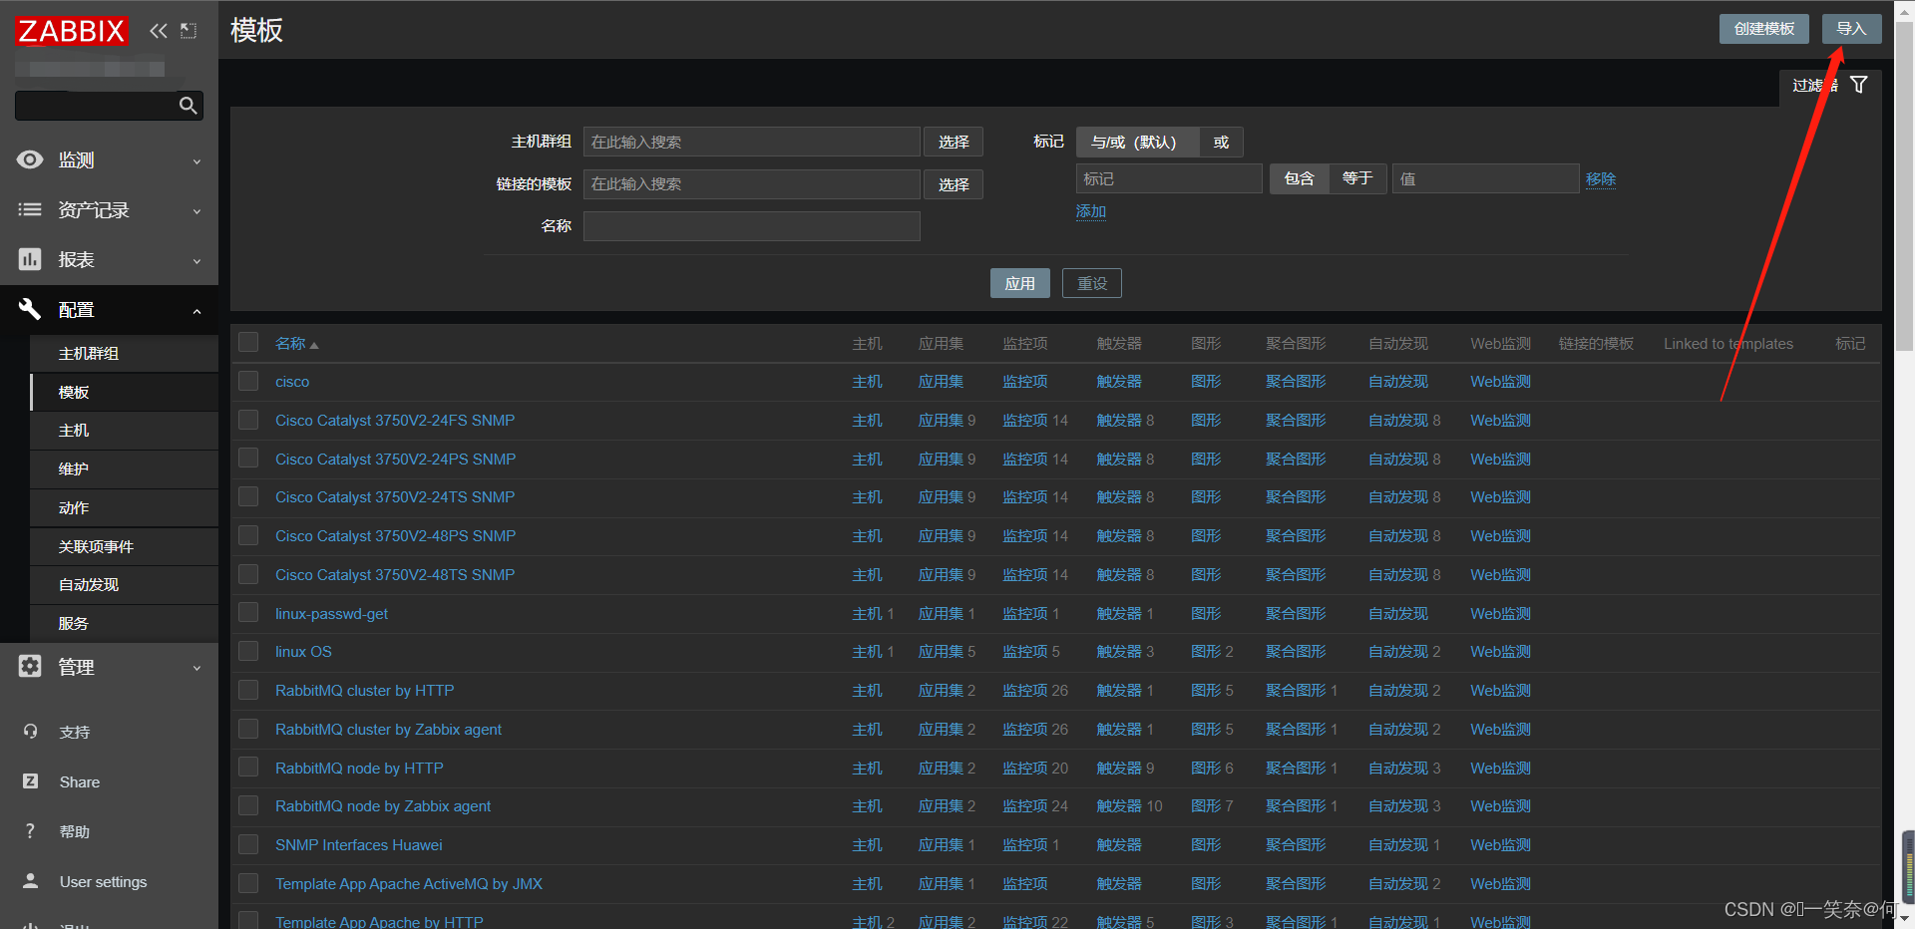
Task: Click the chart icon for 报表
Action: click(30, 259)
